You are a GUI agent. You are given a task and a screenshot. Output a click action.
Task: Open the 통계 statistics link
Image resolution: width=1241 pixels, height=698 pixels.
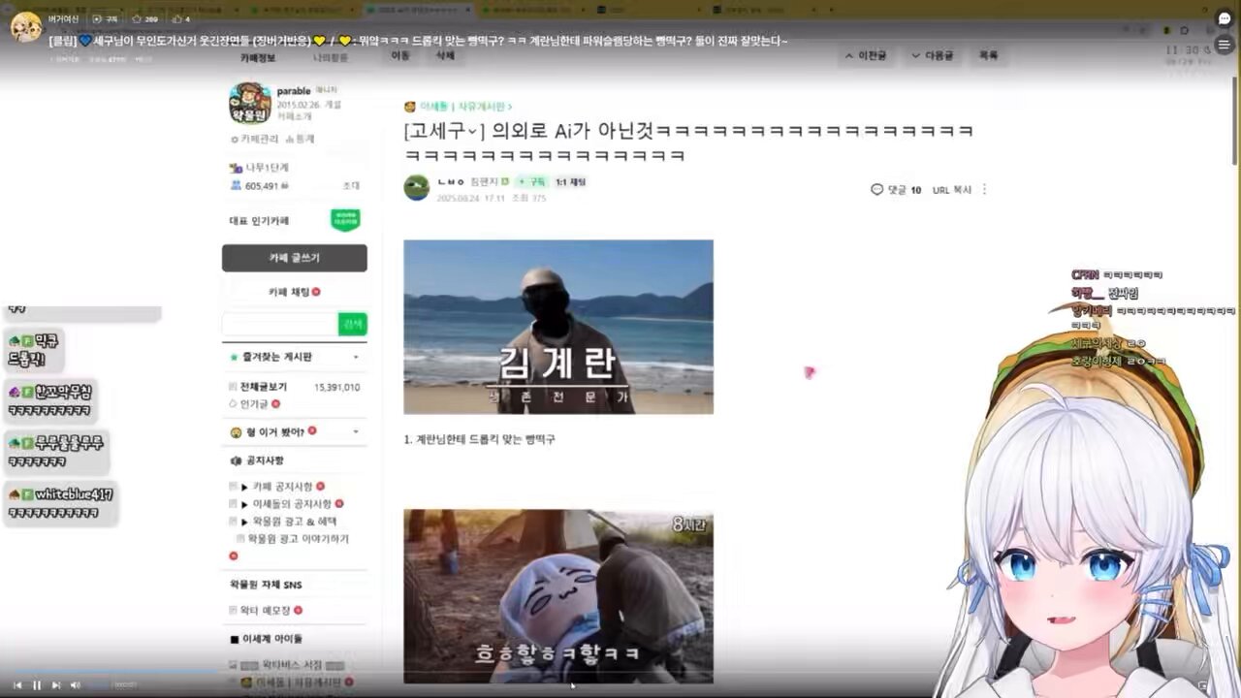301,139
